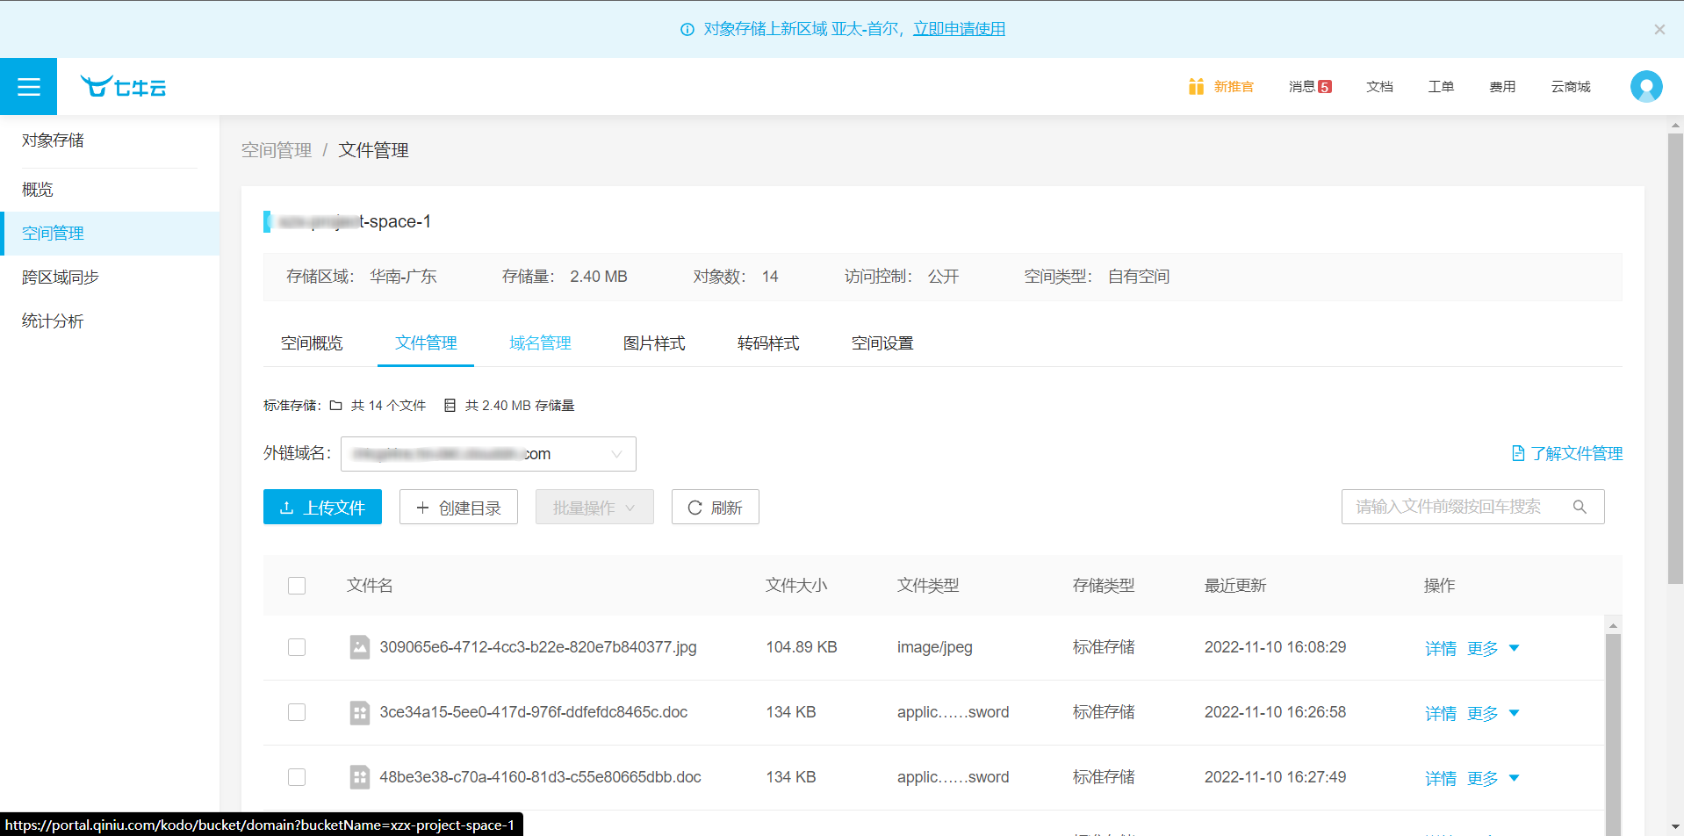Screen dimensions: 1684x836
Task: Click the file table scrollbar thumb
Action: click(x=1613, y=734)
